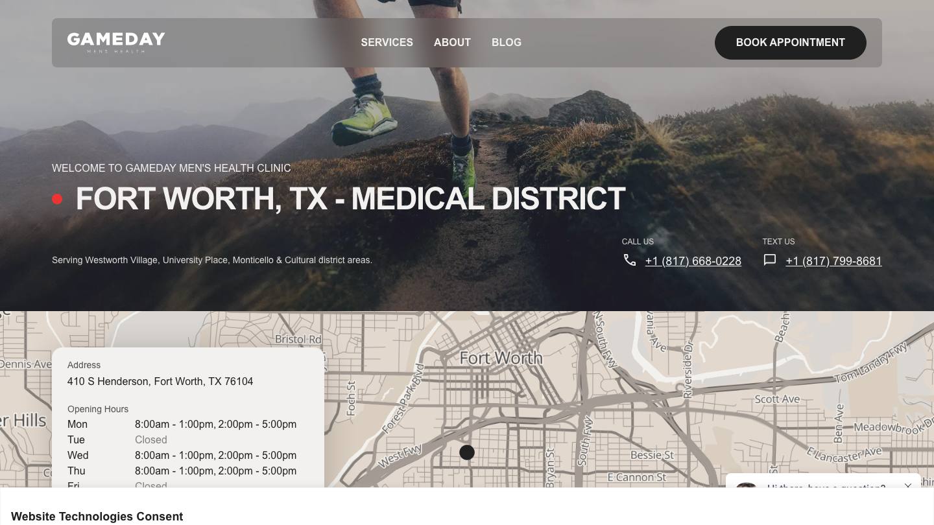
Task: Click the red status dot beside the heading
Action: [x=57, y=199]
